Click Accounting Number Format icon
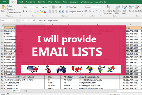Viewport: 142px width, 95px height. pos(86,11)
